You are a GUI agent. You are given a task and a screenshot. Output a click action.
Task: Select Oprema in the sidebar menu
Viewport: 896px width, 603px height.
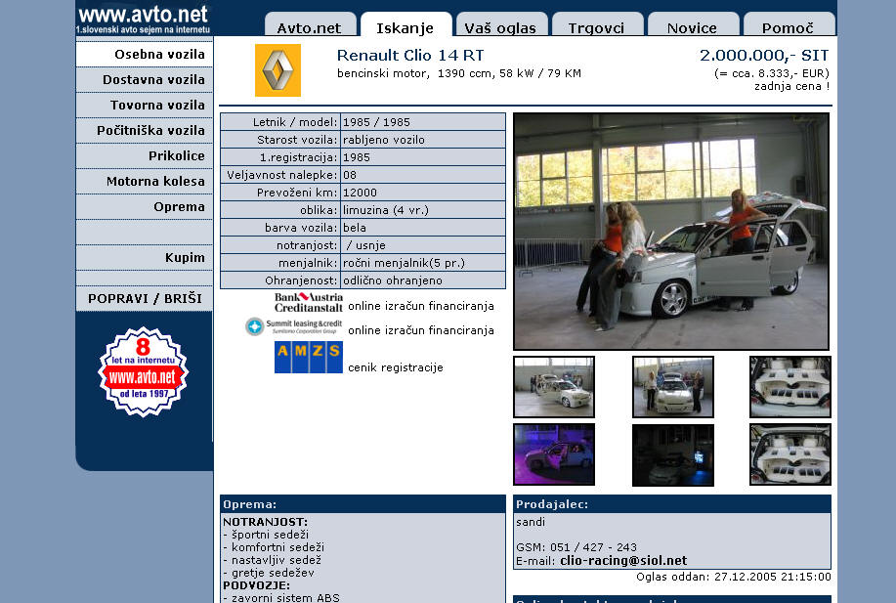point(144,207)
